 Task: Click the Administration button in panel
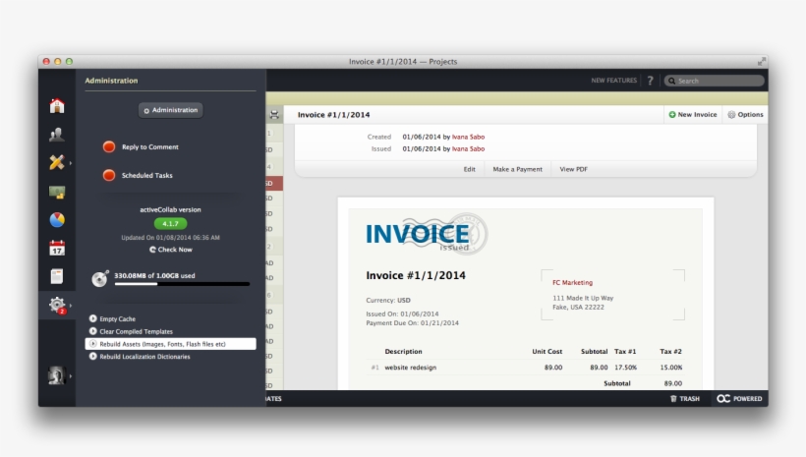[x=170, y=110]
